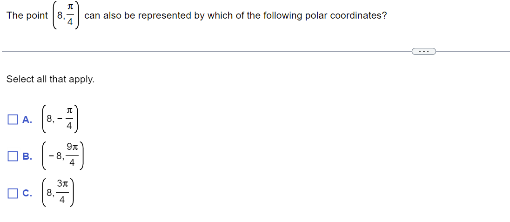The width and height of the screenshot is (510, 222).
Task: Click the 9π numerator in option B
Action: point(73,147)
